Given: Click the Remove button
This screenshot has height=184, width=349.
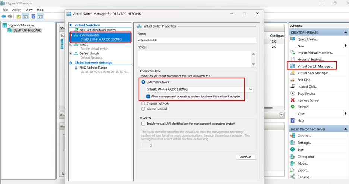Looking at the screenshot, I should click(x=245, y=157).
